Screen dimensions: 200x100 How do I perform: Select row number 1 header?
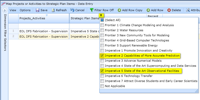pyautogui.click(x=13, y=31)
